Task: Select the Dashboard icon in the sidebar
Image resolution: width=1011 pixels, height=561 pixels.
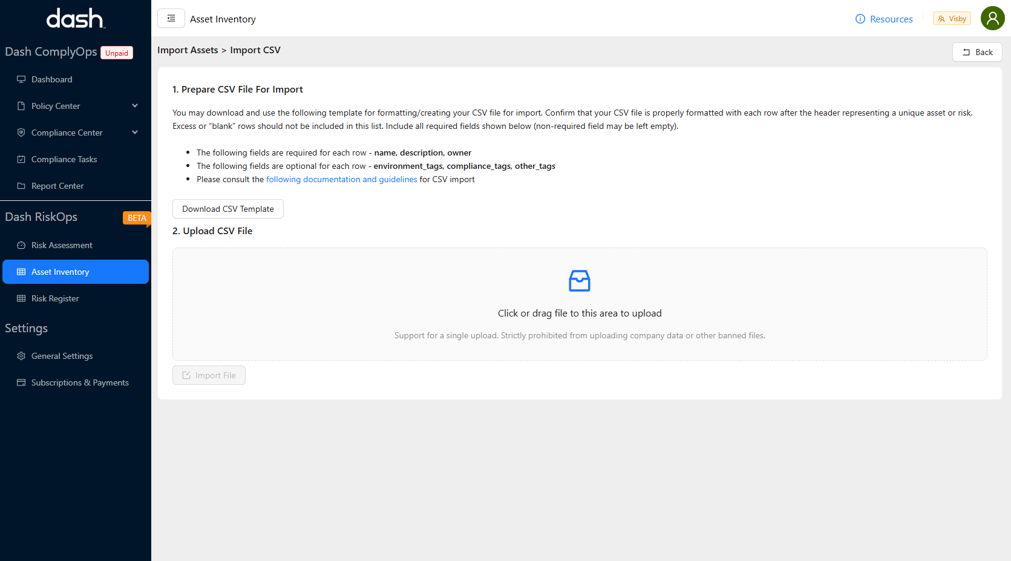Action: coord(22,79)
